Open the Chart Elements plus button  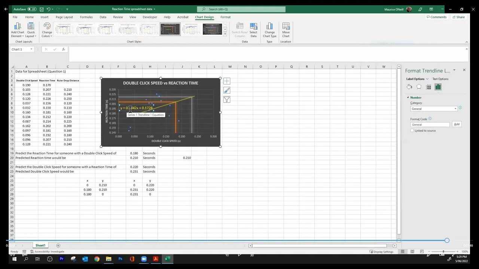point(227,81)
